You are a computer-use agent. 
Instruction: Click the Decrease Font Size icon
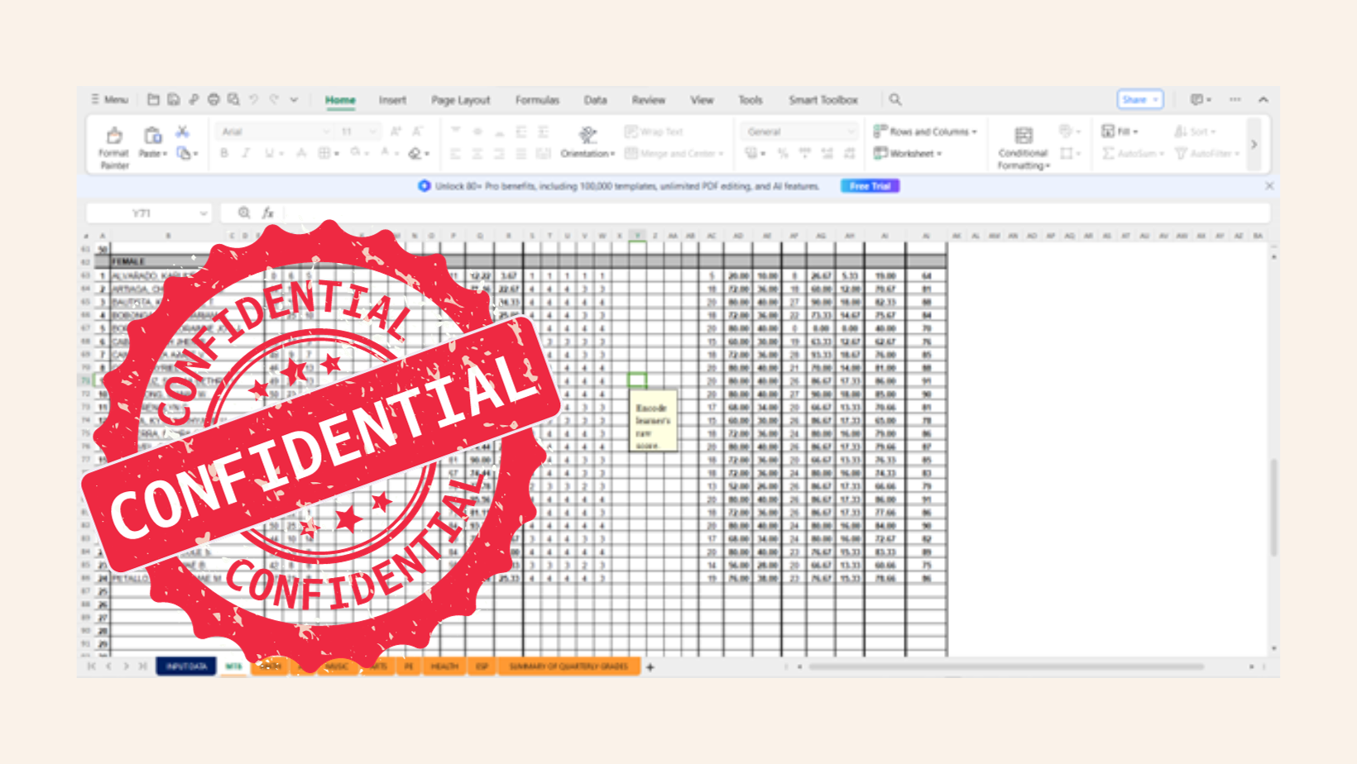(x=418, y=131)
